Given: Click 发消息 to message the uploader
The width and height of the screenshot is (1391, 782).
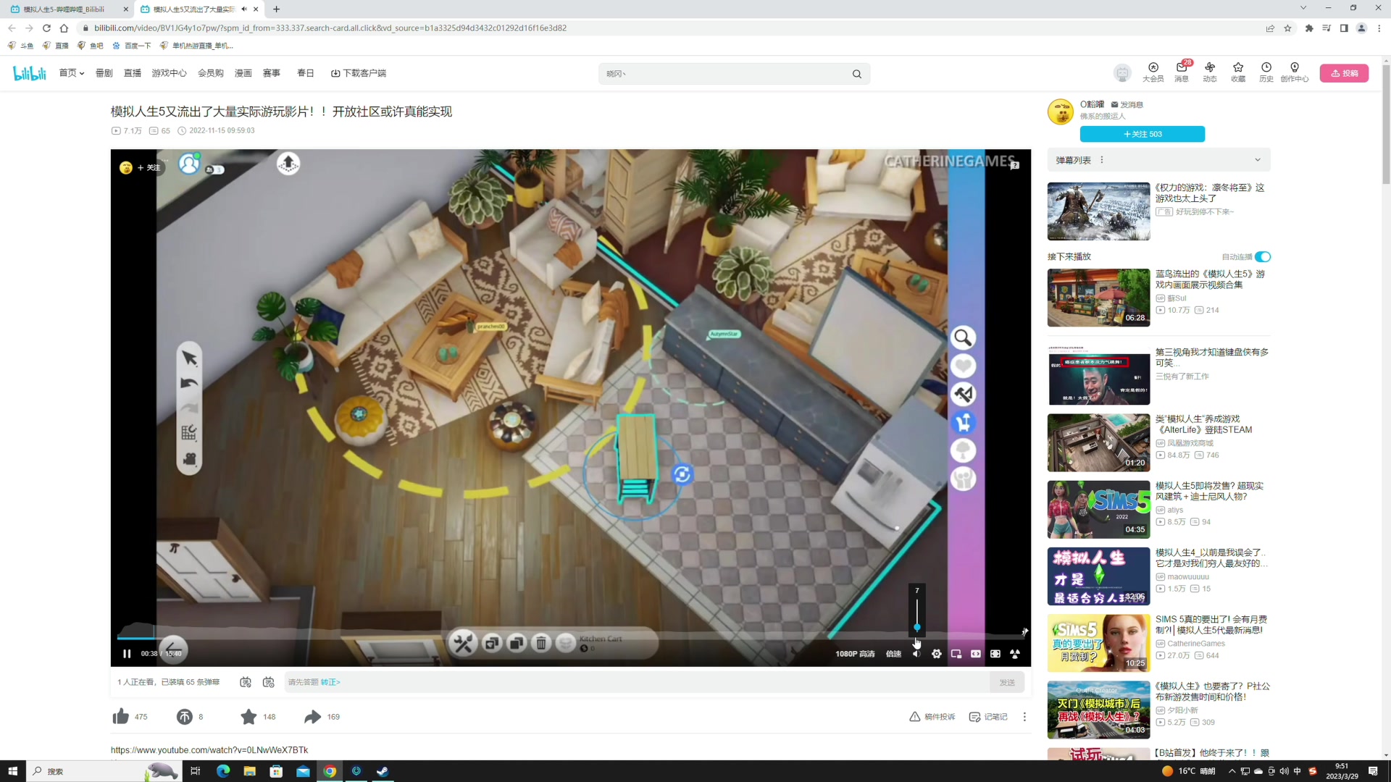Looking at the screenshot, I should click(x=1127, y=105).
